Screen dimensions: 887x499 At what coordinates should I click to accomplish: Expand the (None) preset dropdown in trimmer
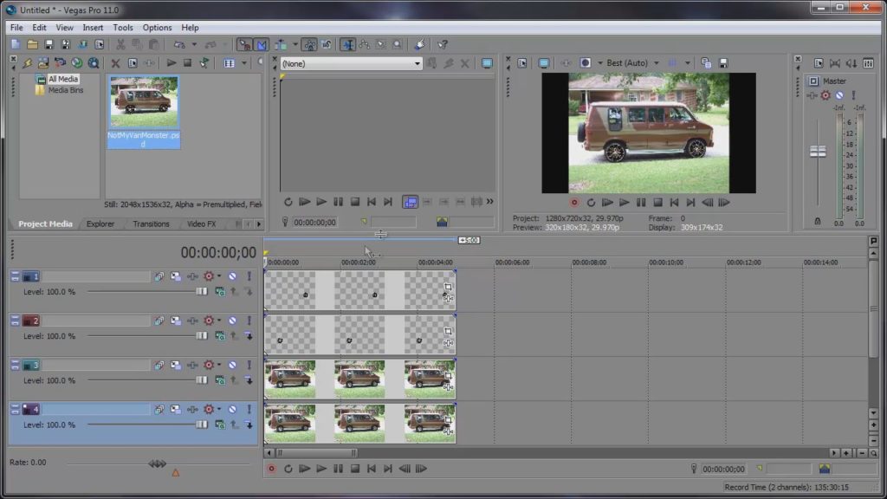(x=417, y=63)
